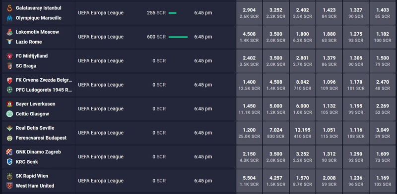Open the KRC Genk team link

coord(27,162)
